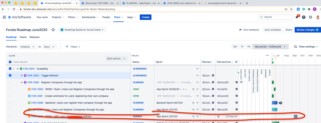Clear the App Sprint 25/06/20 sprint value
321x123 pixels.
(x=193, y=89)
